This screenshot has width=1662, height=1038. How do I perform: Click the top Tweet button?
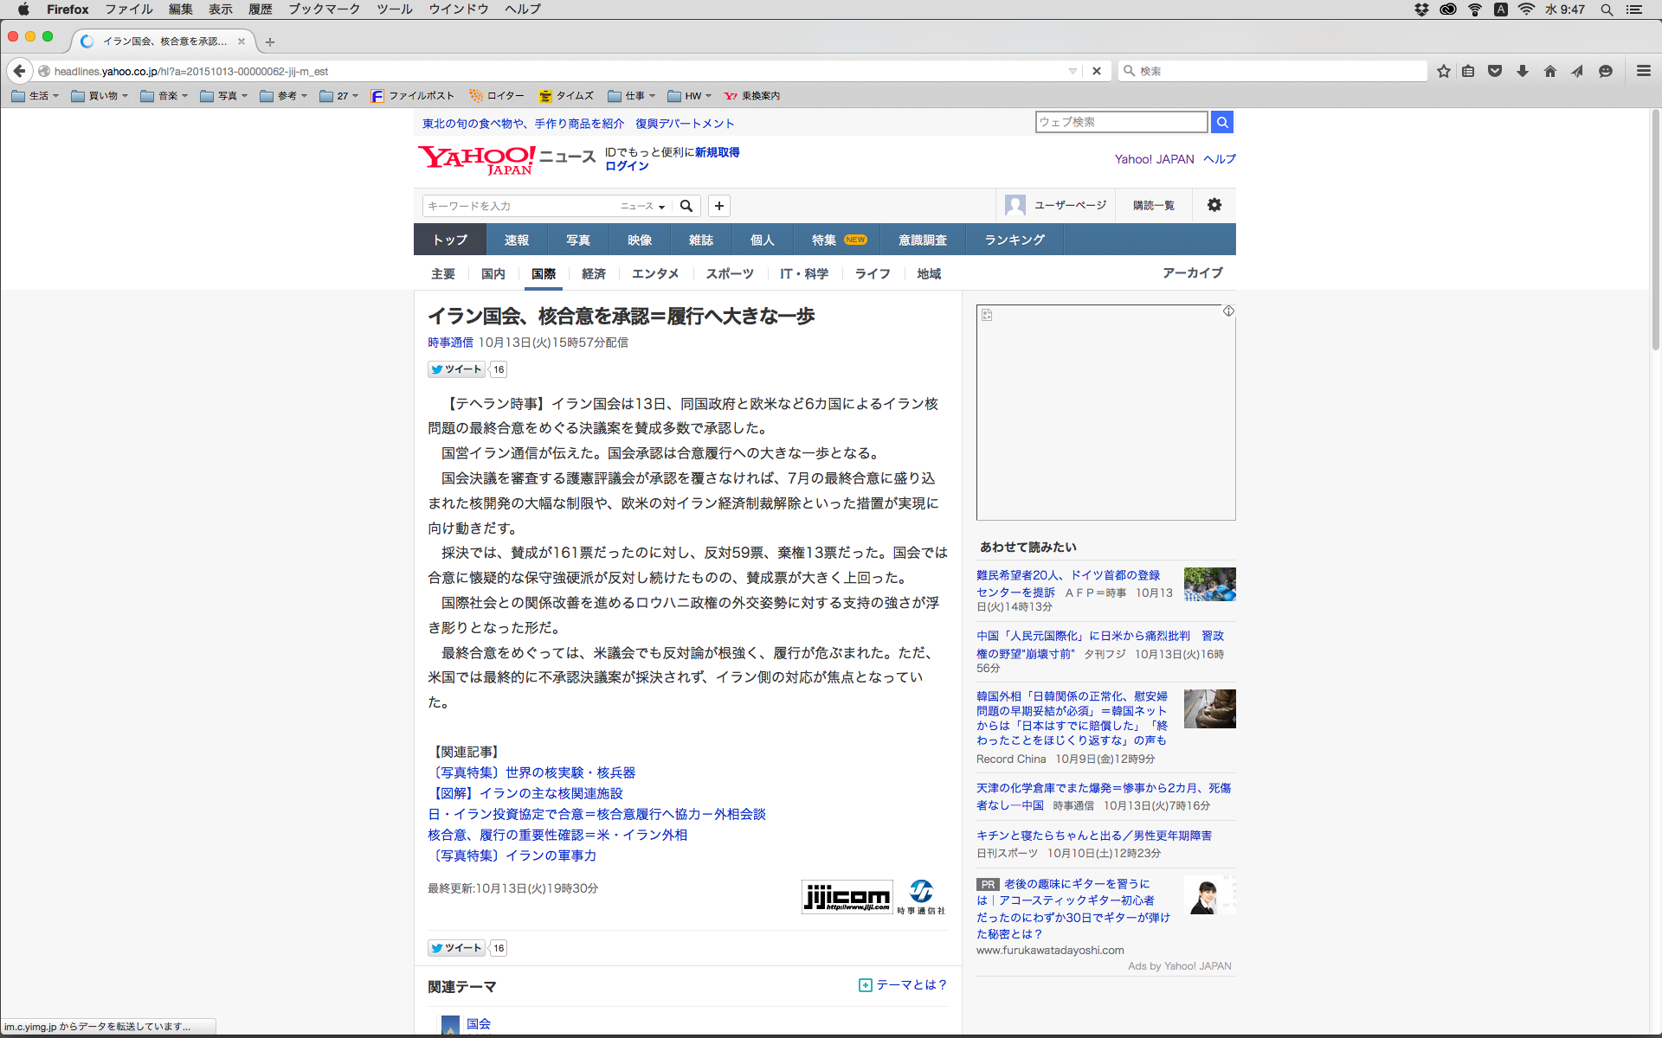tap(456, 369)
